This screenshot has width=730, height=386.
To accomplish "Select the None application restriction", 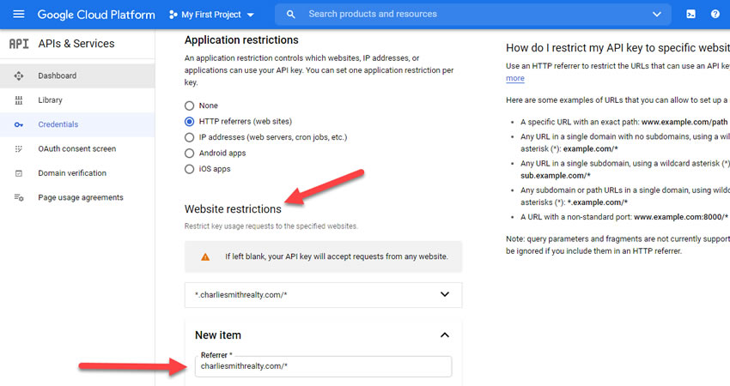I will pyautogui.click(x=190, y=106).
